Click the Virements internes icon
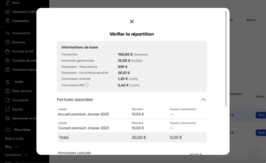The height and width of the screenshot is (163, 266). point(7,70)
